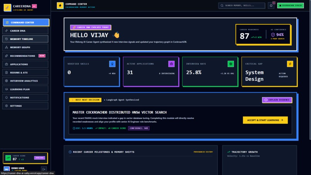311x175 pixels.
Task: Click the NEW badge on Recommendations
Action: point(42,56)
